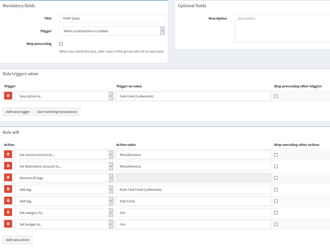Delete the 'Rule: Fast-Food (Lieferando)' tag action
The height and width of the screenshot is (249, 330).
click(8, 189)
